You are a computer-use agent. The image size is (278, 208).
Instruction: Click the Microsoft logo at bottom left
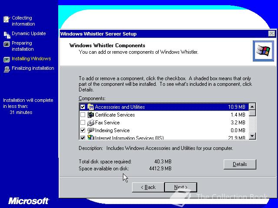tap(29, 201)
